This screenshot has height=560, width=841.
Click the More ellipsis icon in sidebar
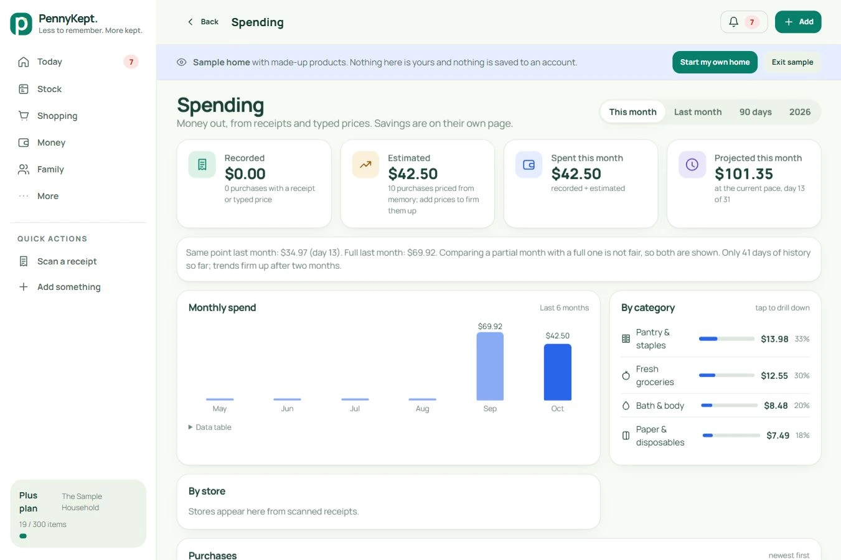click(24, 196)
